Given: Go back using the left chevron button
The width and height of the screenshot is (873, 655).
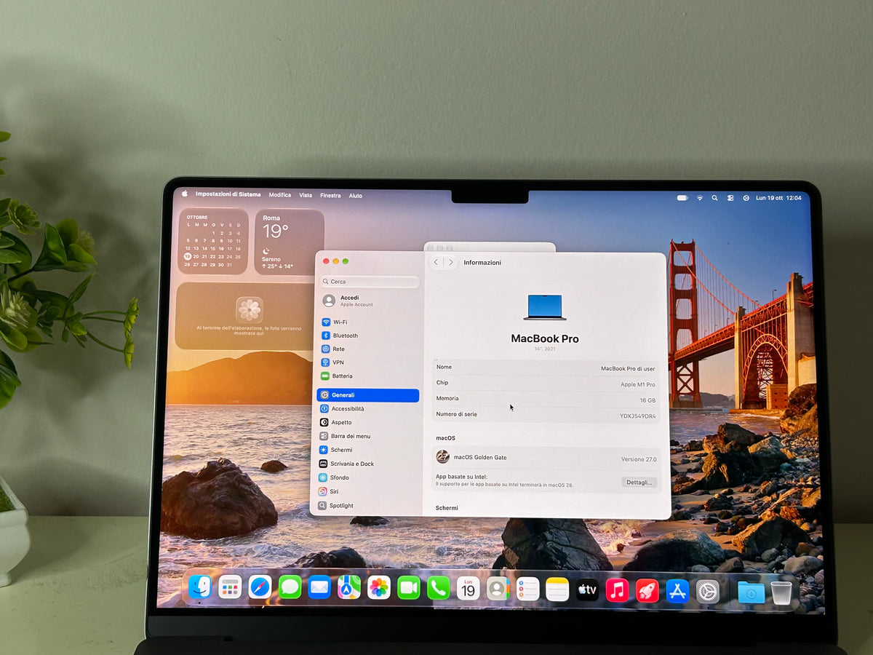Looking at the screenshot, I should click(x=436, y=262).
